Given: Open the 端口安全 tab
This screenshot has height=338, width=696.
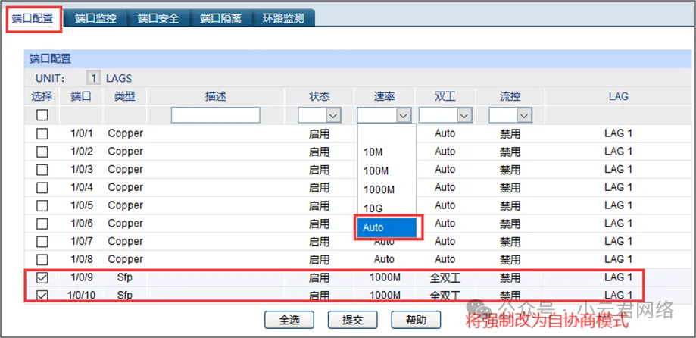Looking at the screenshot, I should (158, 18).
